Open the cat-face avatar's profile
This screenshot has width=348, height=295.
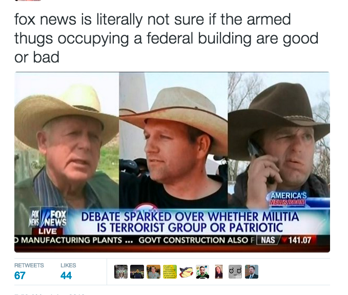tap(121, 272)
